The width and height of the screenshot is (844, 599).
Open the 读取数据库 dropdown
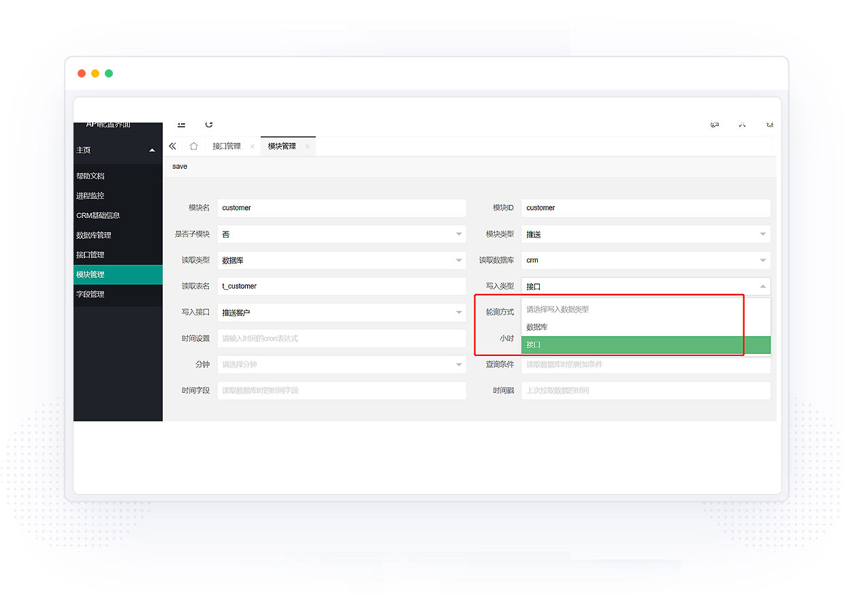click(x=646, y=260)
